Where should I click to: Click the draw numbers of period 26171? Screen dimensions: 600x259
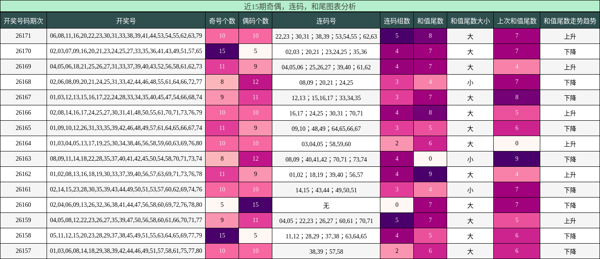[126, 36]
